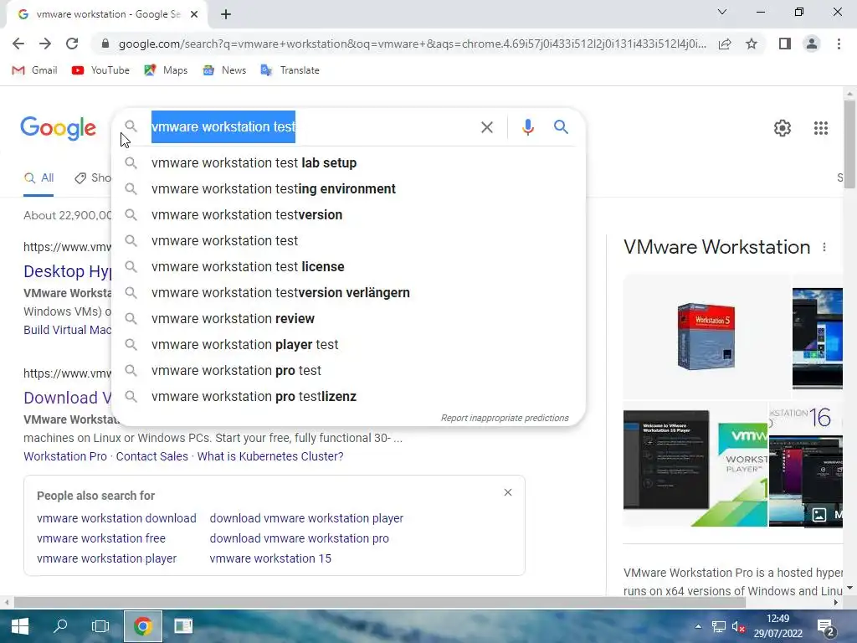Search 'download vmware workstation player' related query

pos(306,518)
